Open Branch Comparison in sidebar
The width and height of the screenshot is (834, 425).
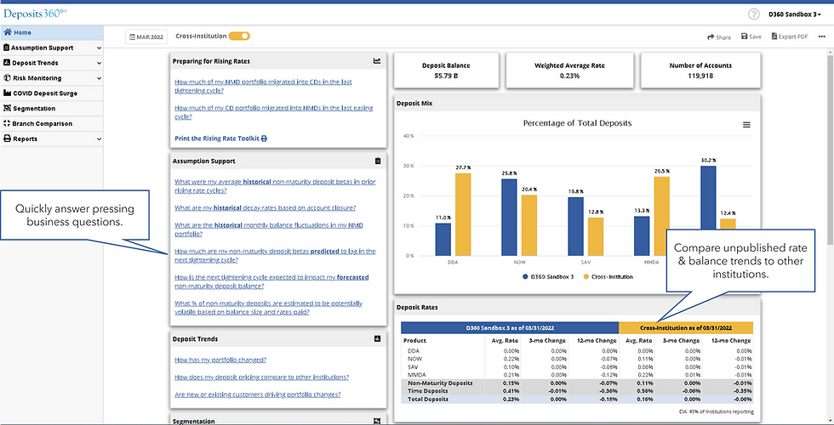tap(52, 123)
